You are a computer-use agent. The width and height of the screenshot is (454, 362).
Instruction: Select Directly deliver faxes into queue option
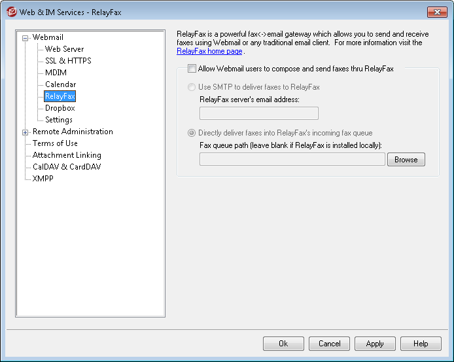pyautogui.click(x=192, y=133)
